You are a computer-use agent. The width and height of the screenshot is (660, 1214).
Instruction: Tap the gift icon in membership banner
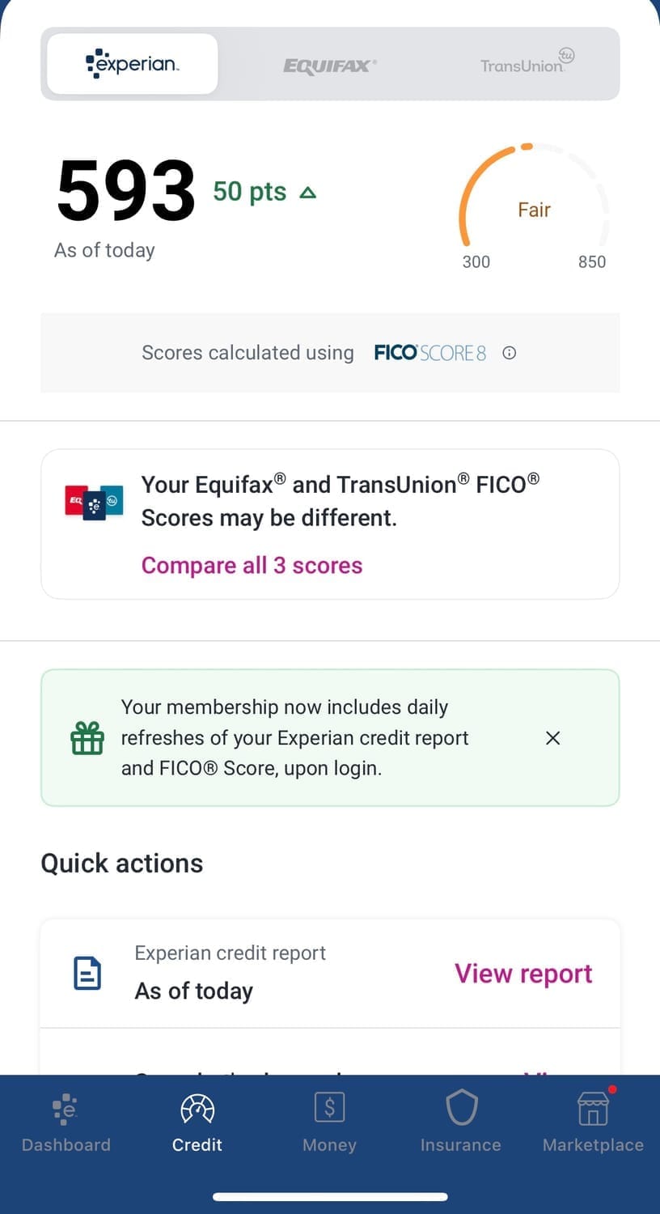tap(87, 738)
